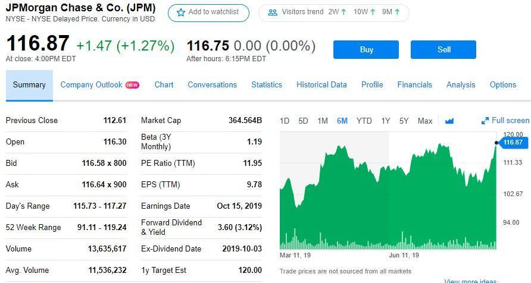Open the Historical Data tab

tap(321, 84)
